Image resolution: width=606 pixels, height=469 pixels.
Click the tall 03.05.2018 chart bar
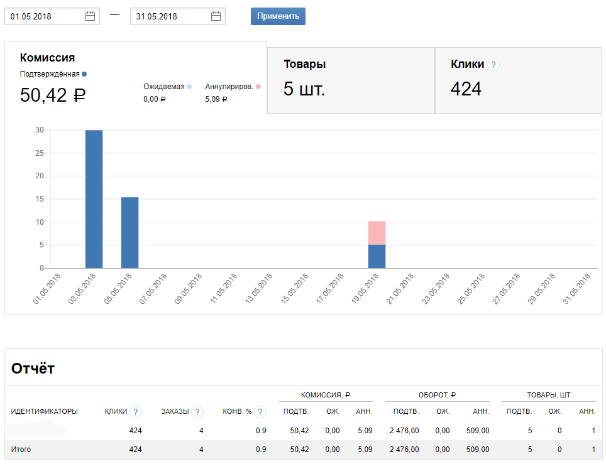pos(94,199)
